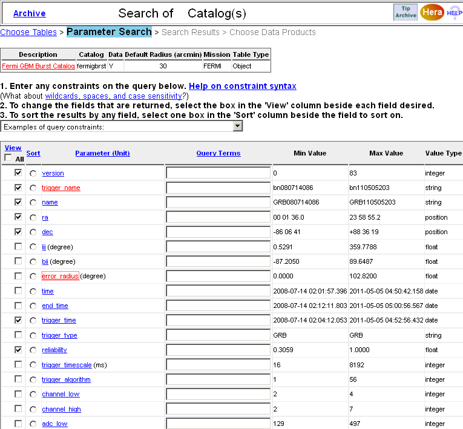The width and height of the screenshot is (463, 429).
Task: Open Fermi GBM Burst Catalog description
Action: (x=38, y=66)
